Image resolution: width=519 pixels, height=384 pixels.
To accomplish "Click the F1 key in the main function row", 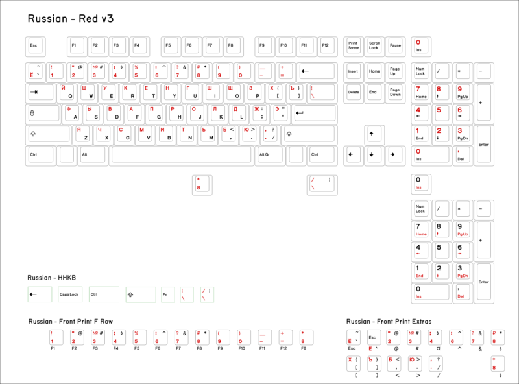I will click(77, 47).
